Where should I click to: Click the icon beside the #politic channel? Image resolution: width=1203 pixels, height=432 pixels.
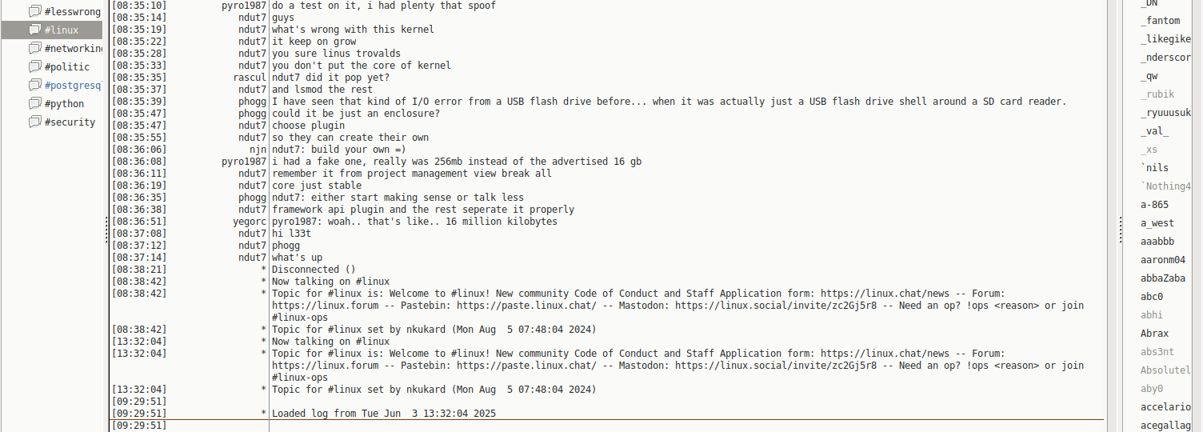coord(34,67)
